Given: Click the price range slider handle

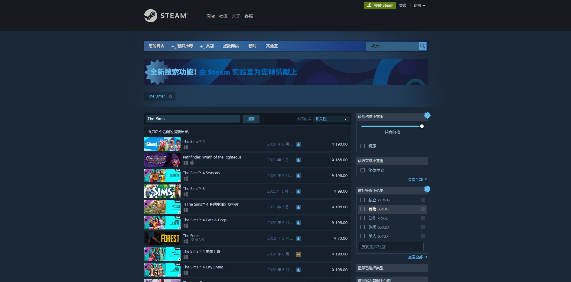Looking at the screenshot, I should 422,126.
